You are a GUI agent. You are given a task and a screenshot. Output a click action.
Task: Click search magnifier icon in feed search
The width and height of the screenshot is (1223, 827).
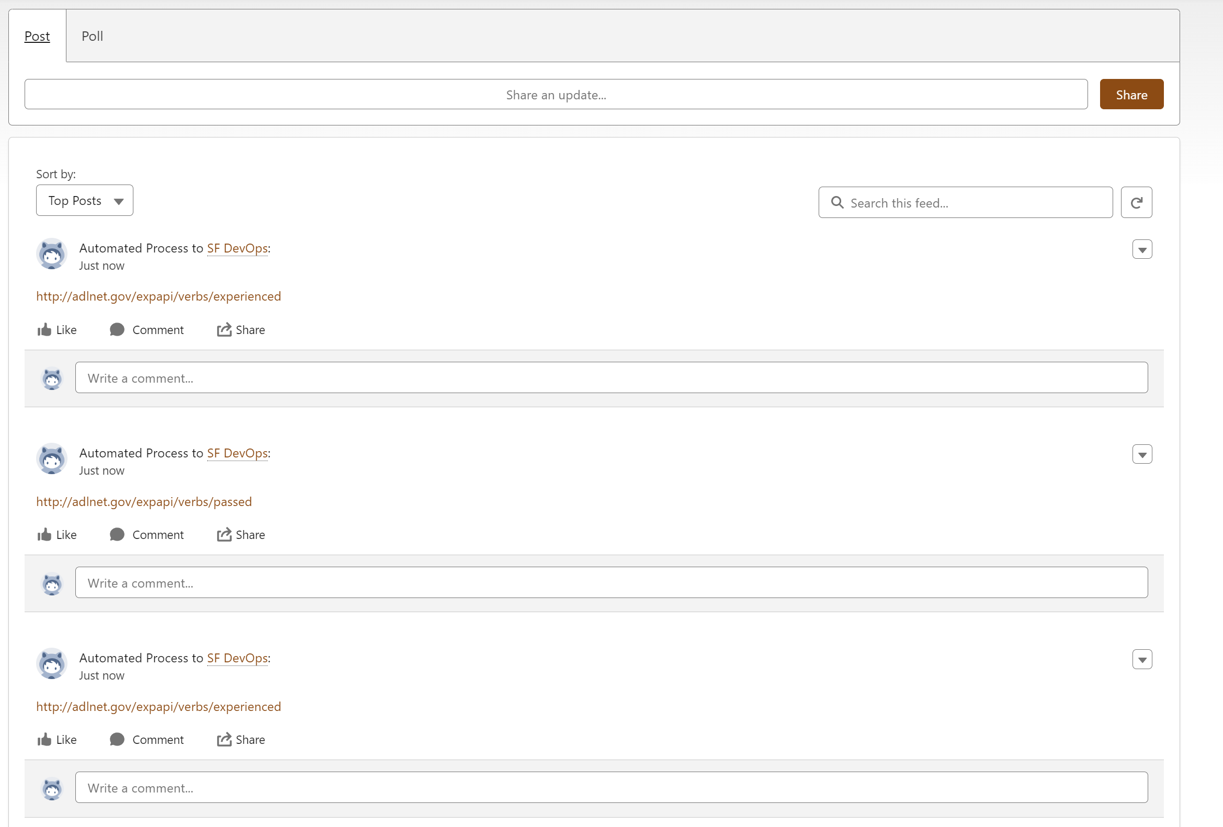coord(837,202)
